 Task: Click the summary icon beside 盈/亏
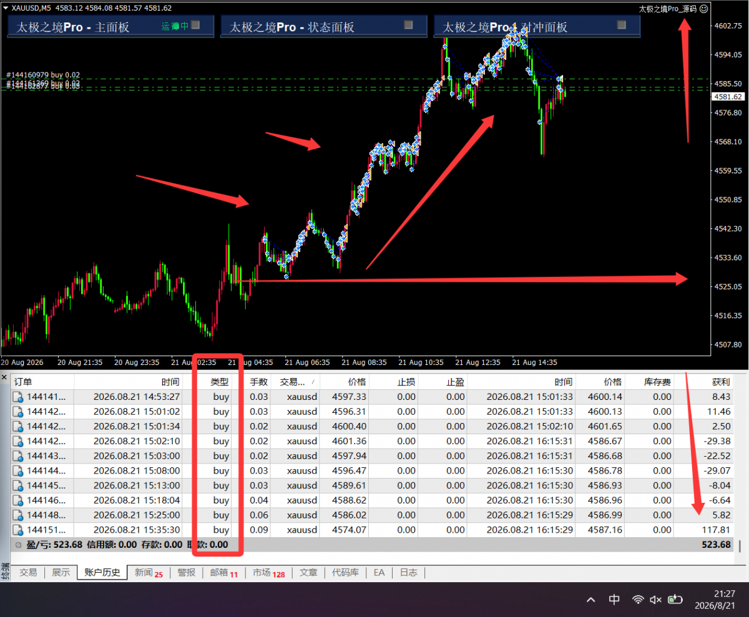click(x=19, y=545)
